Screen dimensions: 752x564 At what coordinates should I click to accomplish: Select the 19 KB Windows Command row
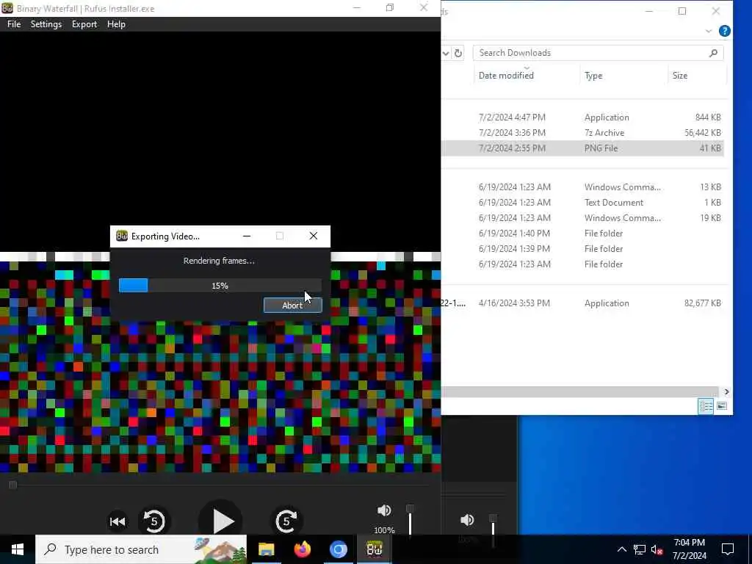pos(582,217)
